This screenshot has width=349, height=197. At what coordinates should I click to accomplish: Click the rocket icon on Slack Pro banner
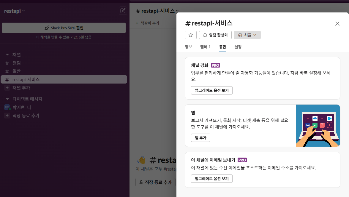[x=47, y=28]
